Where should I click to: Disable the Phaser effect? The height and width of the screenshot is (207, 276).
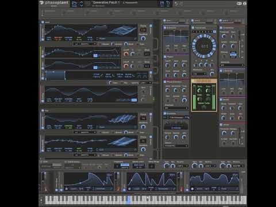[x=165, y=57]
